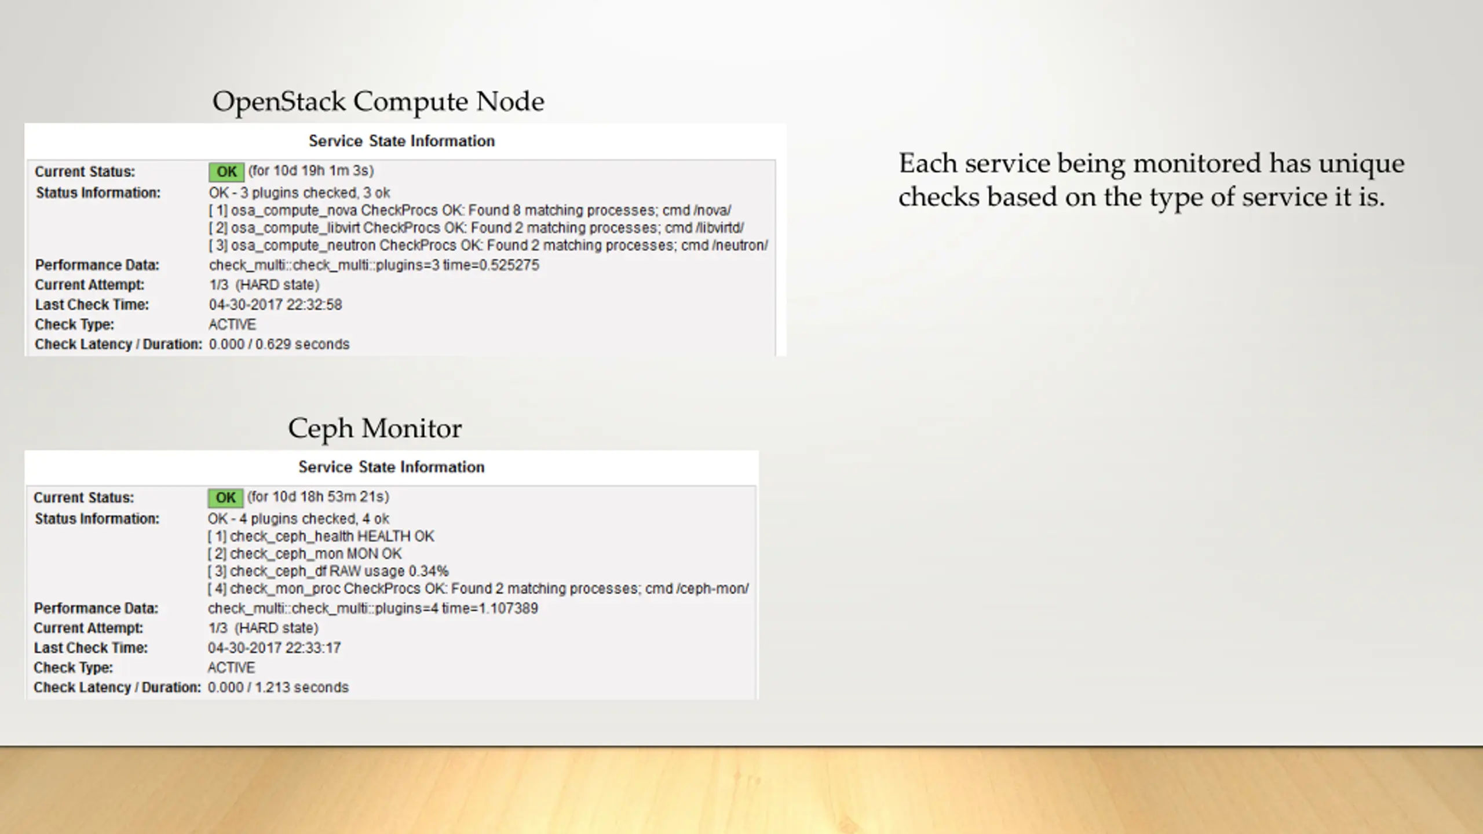The image size is (1483, 834).
Task: Click '0.000 / 0.629 seconds' duration value
Action: pos(279,344)
